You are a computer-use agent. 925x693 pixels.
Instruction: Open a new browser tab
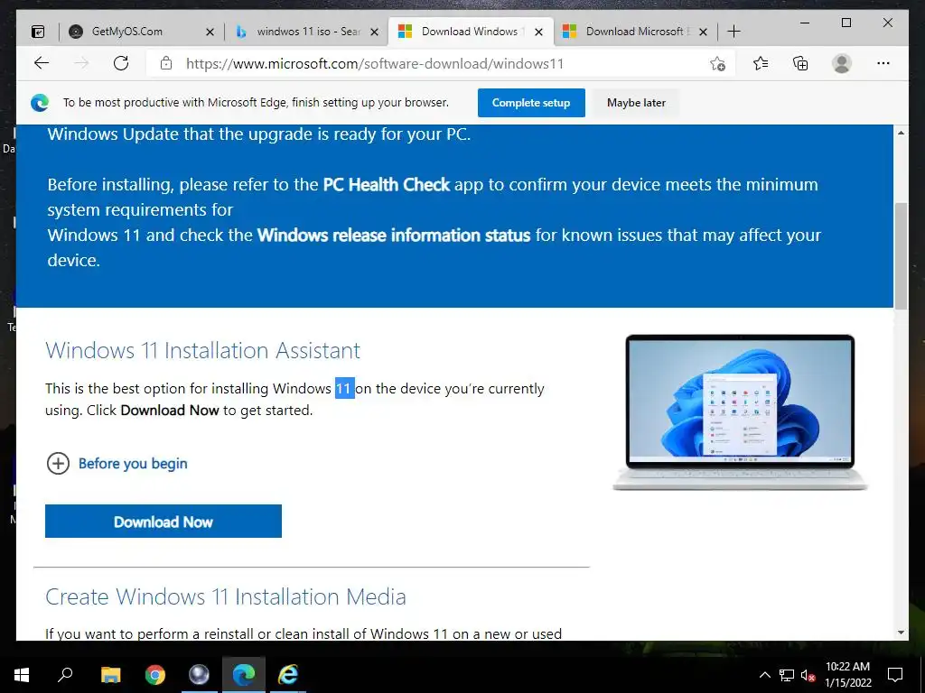coord(733,32)
